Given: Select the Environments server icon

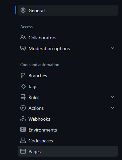Looking at the screenshot, I should (x=23, y=129).
